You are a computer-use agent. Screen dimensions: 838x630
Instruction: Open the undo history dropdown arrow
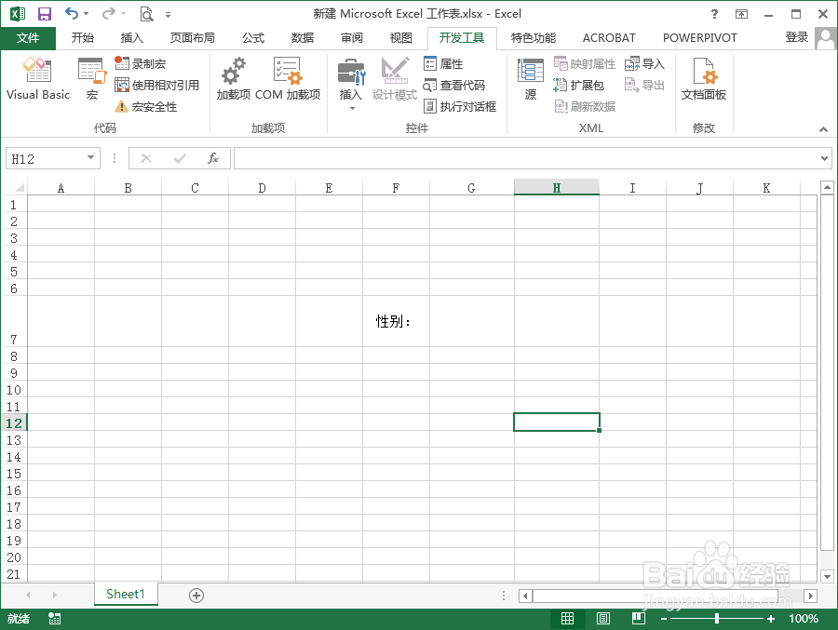point(86,14)
